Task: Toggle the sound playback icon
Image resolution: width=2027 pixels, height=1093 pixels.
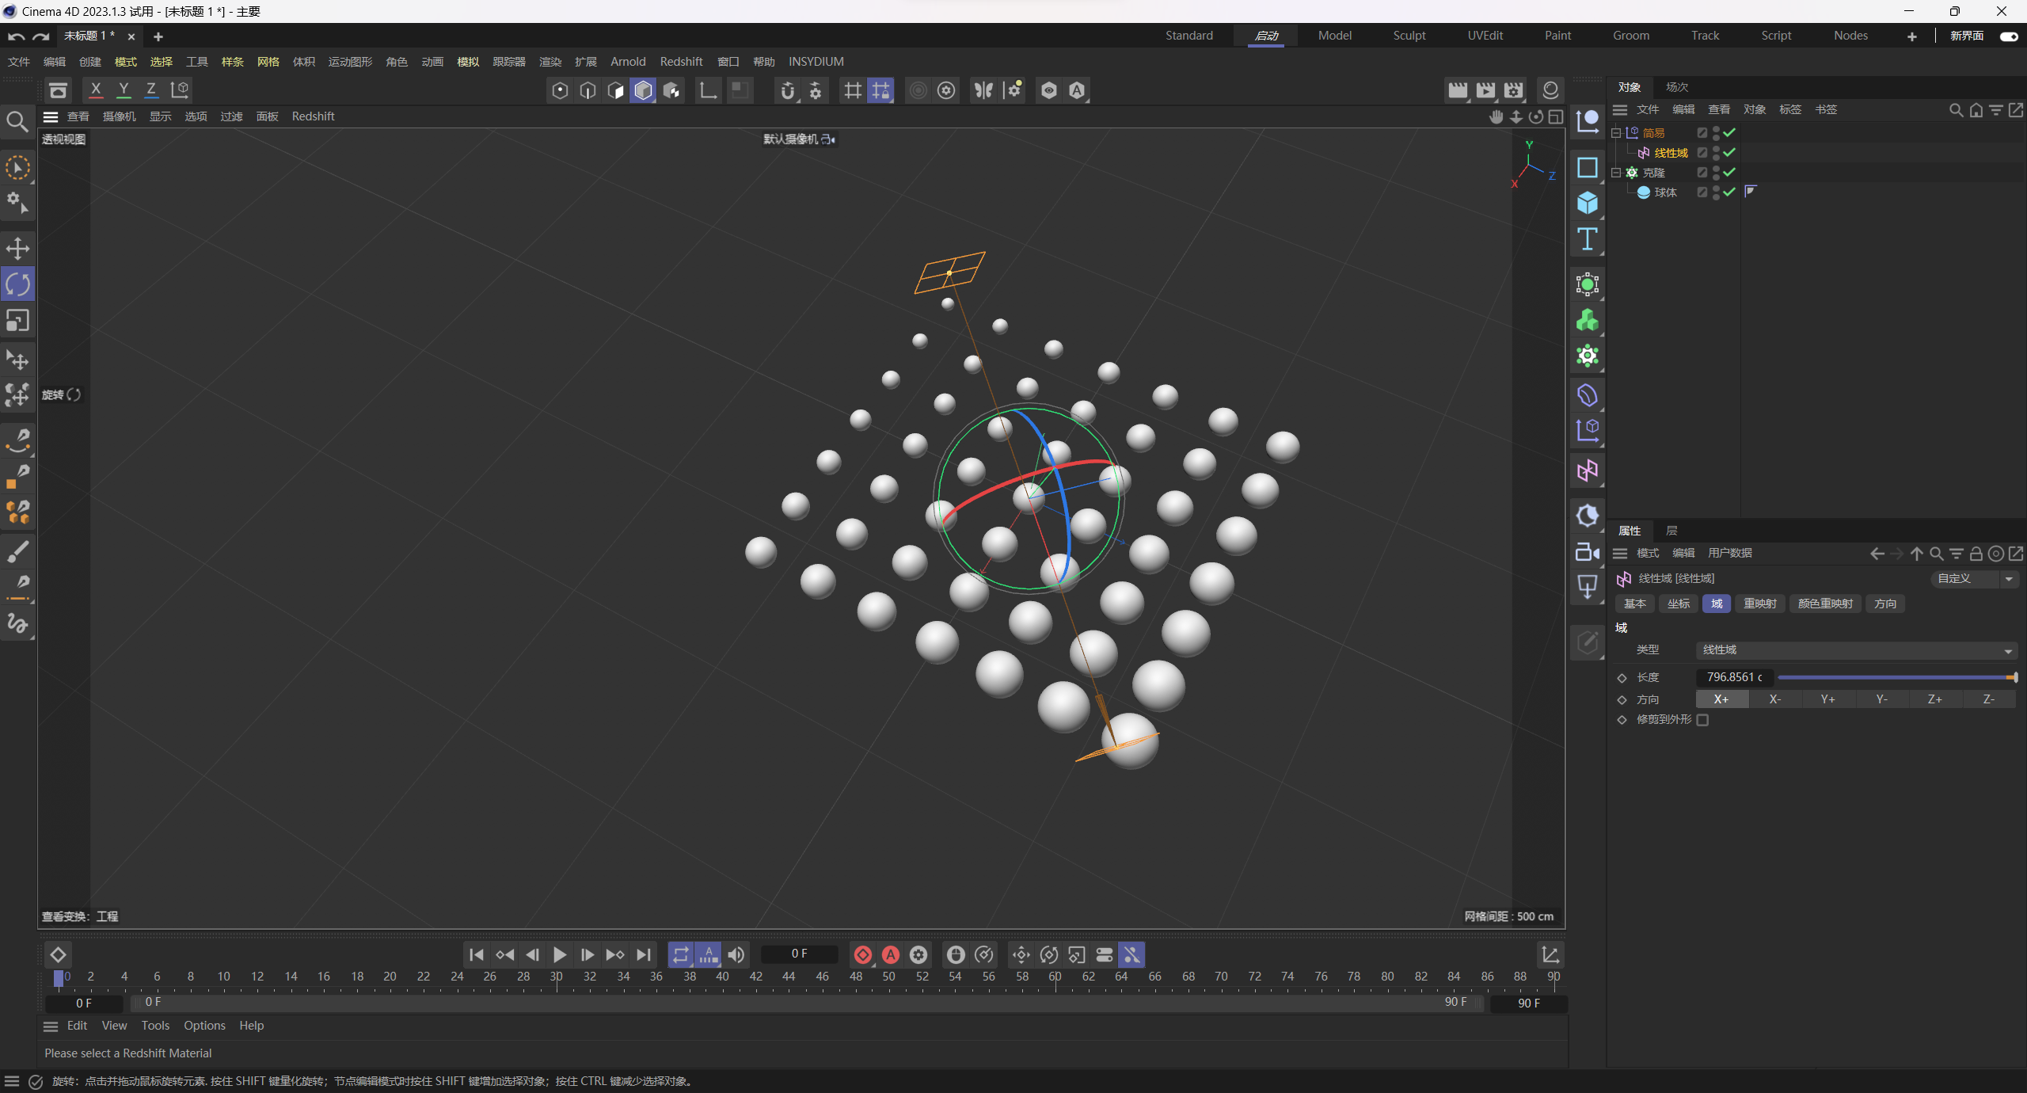Action: click(736, 955)
